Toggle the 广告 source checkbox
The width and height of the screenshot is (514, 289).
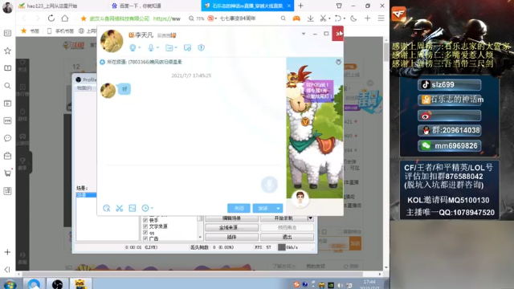145,238
